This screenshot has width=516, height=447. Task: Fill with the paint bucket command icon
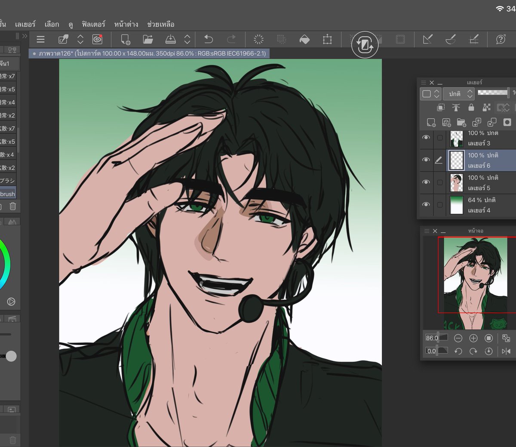pyautogui.click(x=304, y=40)
